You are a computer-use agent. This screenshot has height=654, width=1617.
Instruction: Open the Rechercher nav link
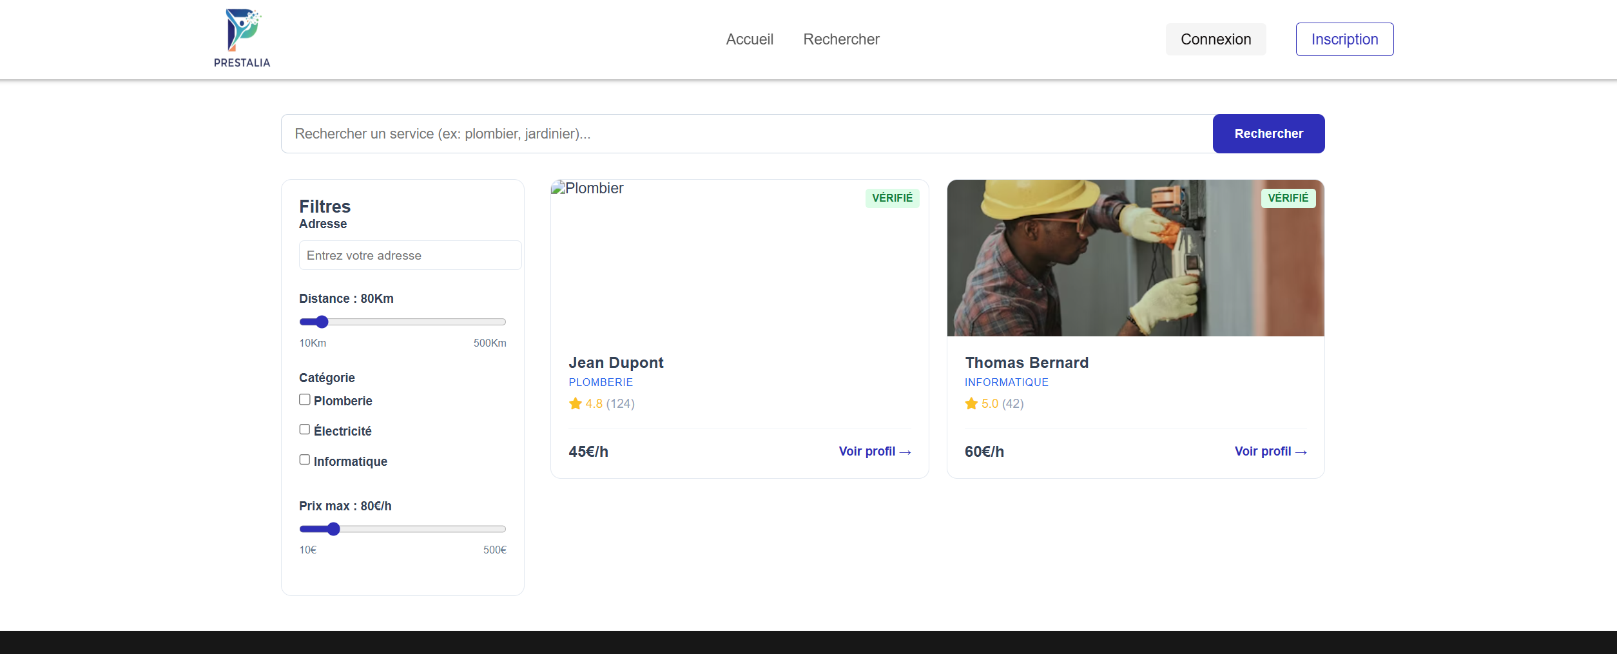click(841, 39)
